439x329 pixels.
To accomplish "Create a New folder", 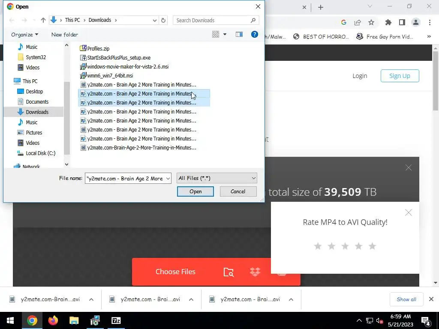I will click(x=65, y=34).
